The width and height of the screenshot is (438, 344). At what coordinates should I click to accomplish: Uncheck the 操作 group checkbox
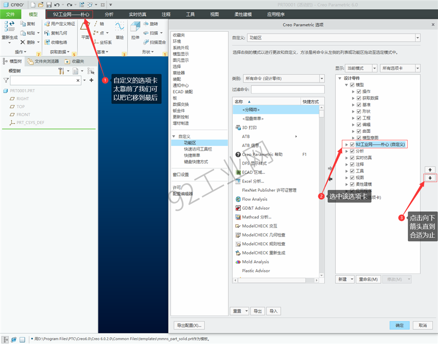coord(359,91)
